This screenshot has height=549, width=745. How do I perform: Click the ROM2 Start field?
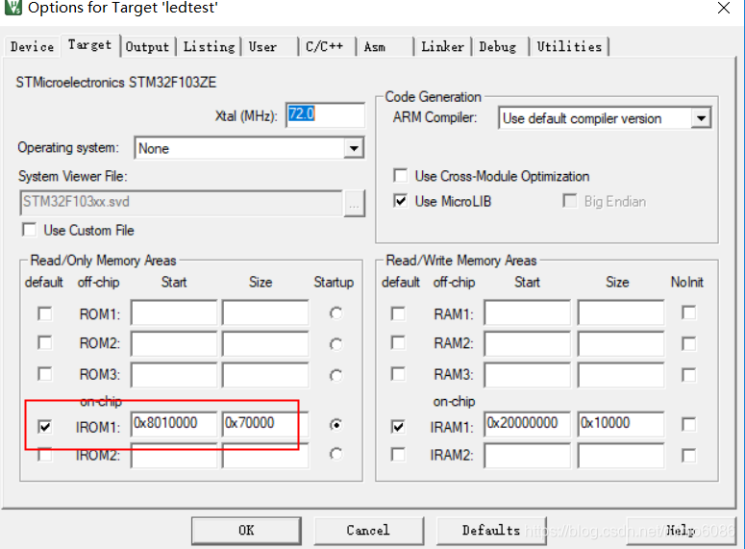pyautogui.click(x=174, y=343)
